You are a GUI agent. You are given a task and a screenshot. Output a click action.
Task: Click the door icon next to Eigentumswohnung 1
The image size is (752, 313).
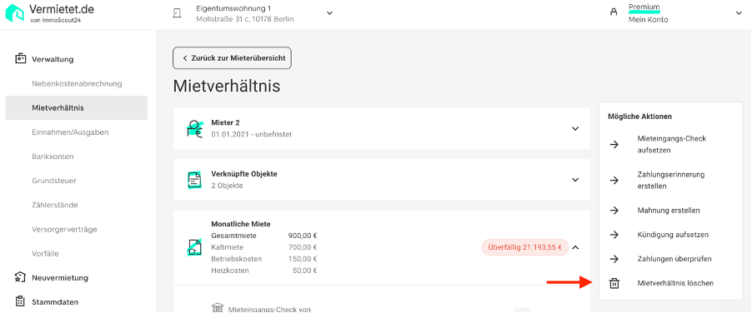pos(177,13)
